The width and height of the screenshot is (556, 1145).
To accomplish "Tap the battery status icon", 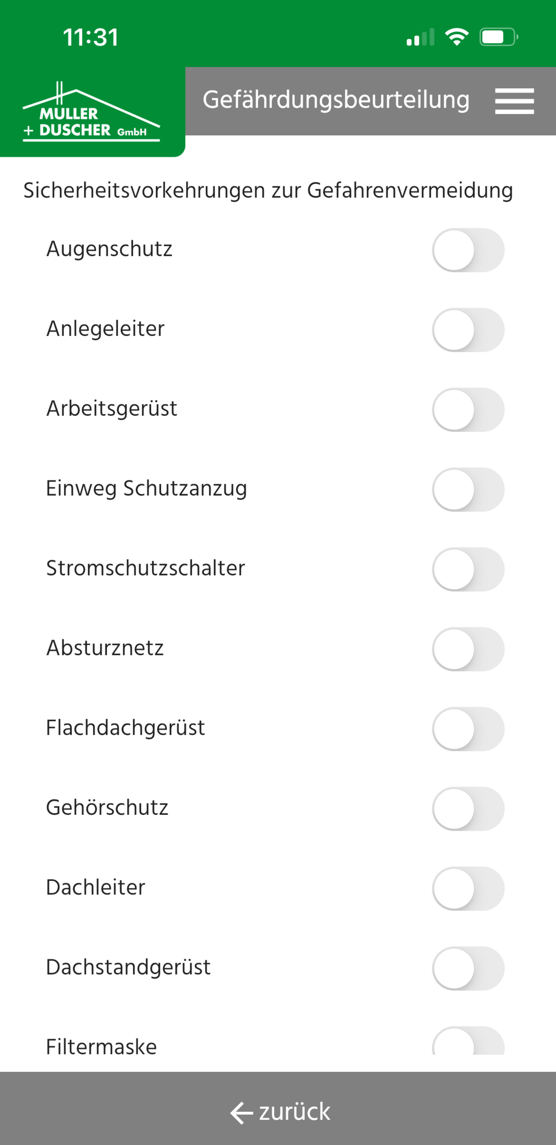I will click(x=498, y=37).
